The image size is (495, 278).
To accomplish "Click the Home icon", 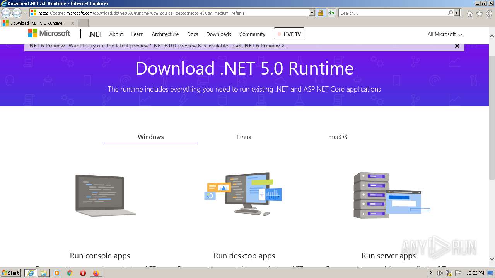I will click(x=469, y=14).
